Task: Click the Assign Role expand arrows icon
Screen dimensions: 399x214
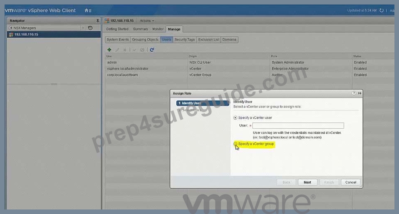Action: (x=359, y=93)
